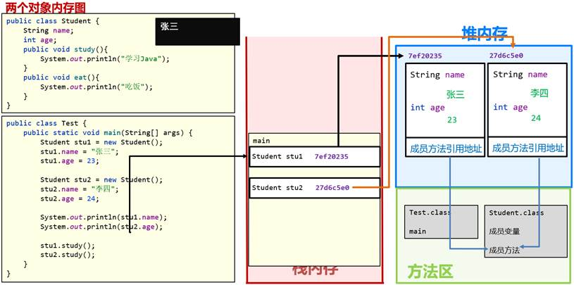This screenshot has width=574, height=285.
Task: Click the "stu2.age = 24;" assignment
Action: [x=70, y=198]
